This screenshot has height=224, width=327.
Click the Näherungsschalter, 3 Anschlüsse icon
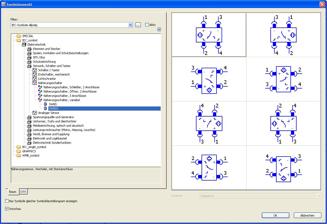[40, 96]
